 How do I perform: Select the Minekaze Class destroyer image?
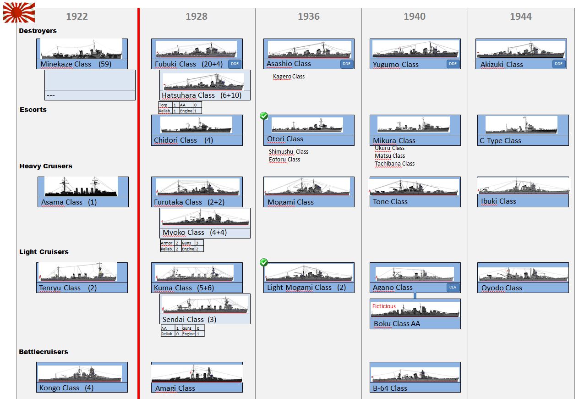pyautogui.click(x=82, y=49)
